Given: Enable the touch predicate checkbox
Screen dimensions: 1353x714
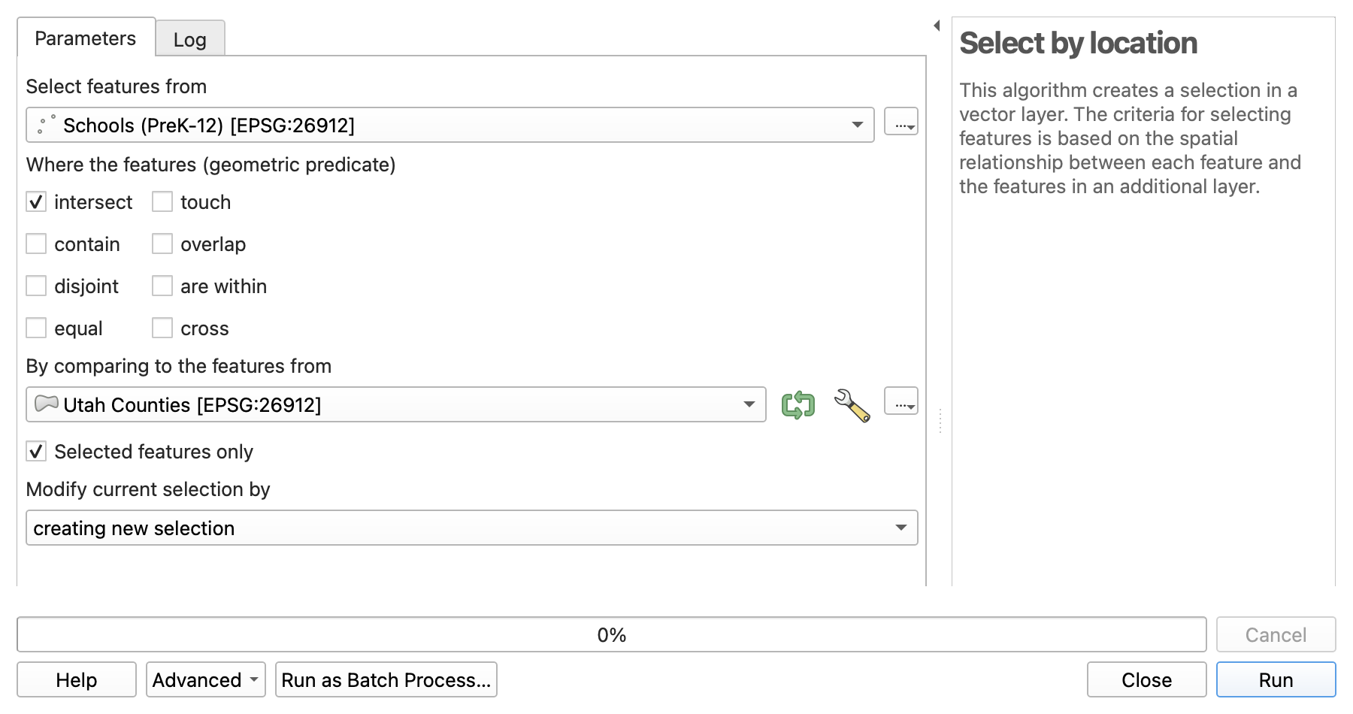Looking at the screenshot, I should point(162,202).
